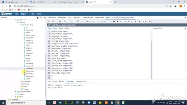The image size is (187, 105).
Task: Open the Notifications tab
Action: pyautogui.click(x=81, y=82)
